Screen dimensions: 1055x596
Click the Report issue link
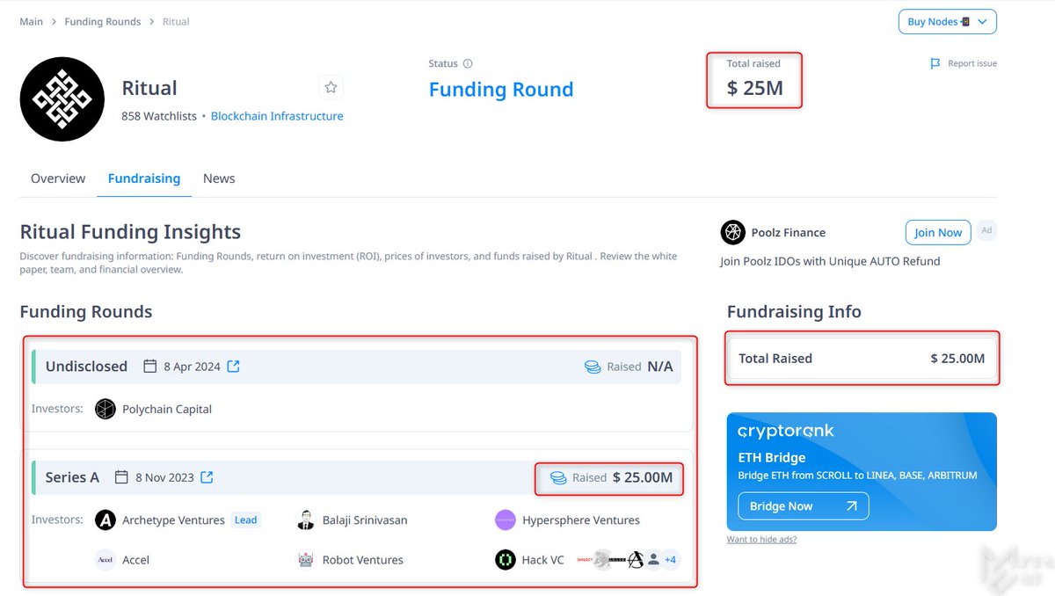pos(971,63)
